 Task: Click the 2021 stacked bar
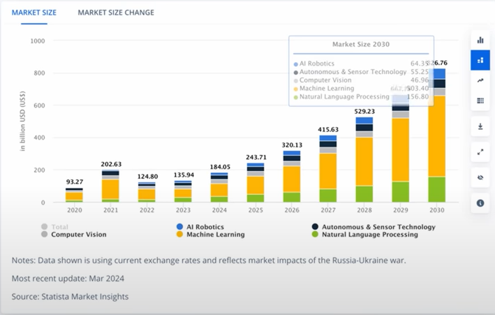[110, 186]
